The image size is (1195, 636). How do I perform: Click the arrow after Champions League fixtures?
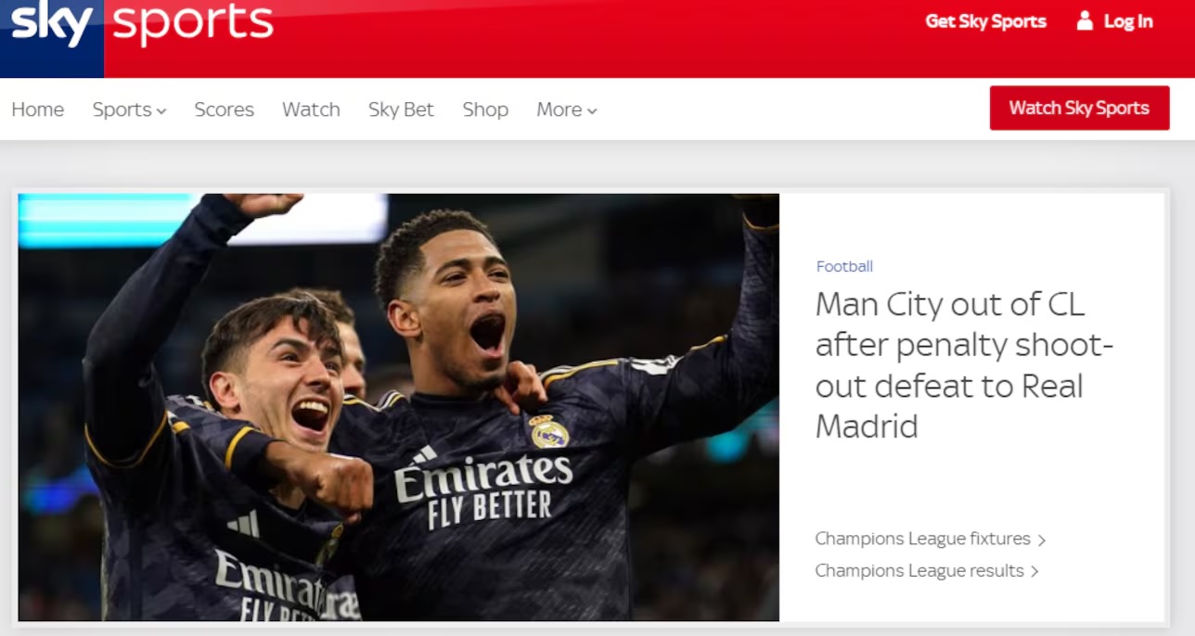pyautogui.click(x=1042, y=540)
